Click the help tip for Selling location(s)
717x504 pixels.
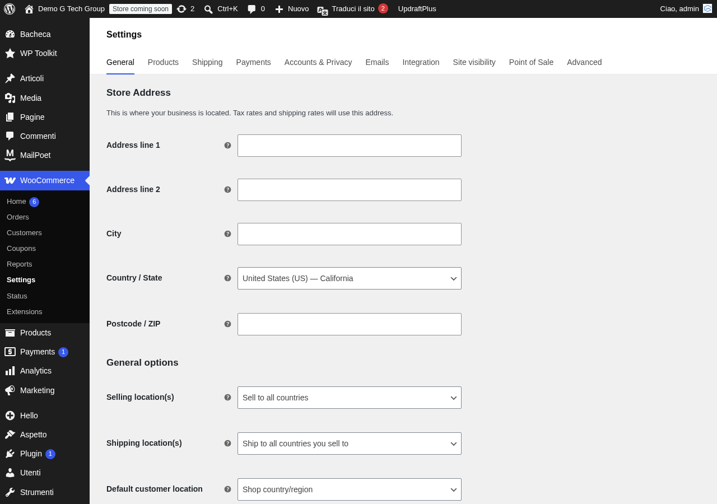coord(227,398)
